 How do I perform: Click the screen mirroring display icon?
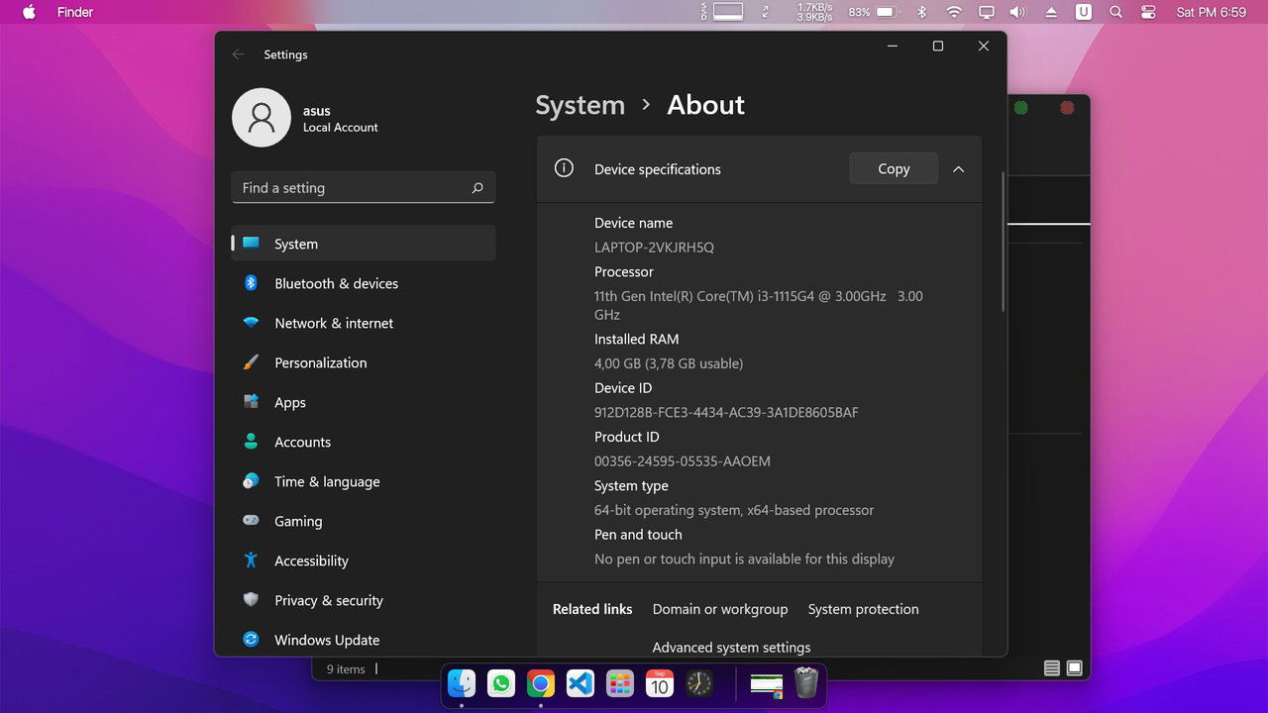pos(987,12)
